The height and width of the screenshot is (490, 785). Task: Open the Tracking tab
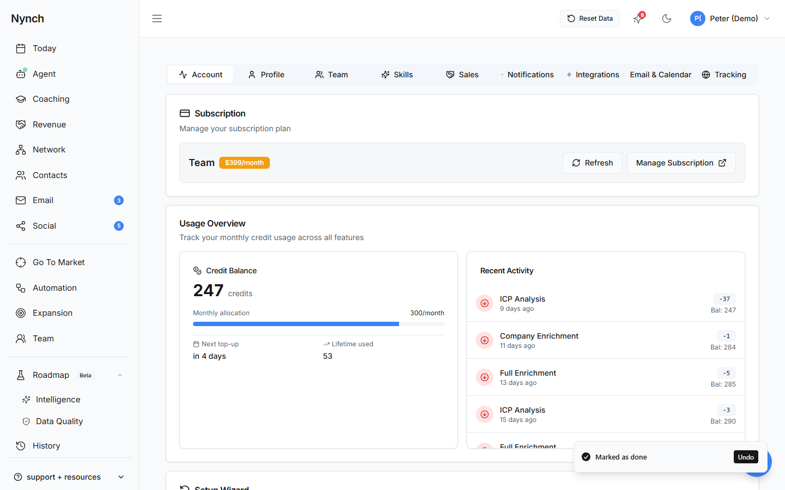[x=724, y=75]
